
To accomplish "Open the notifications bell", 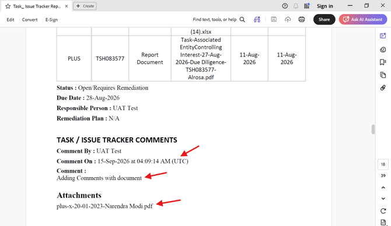I will (x=296, y=6).
